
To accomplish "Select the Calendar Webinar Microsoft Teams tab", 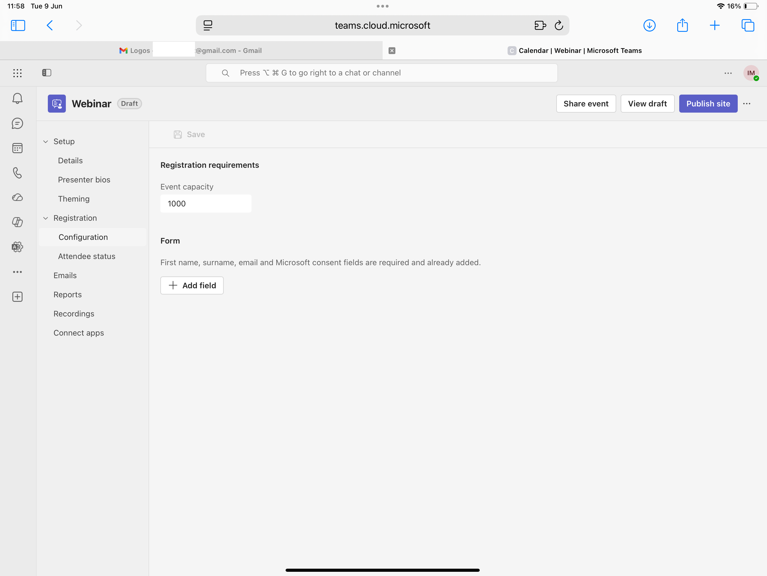I will [575, 51].
